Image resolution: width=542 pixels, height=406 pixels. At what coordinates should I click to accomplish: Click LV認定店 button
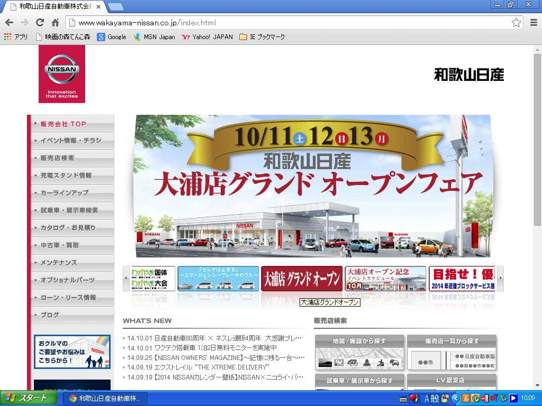[452, 382]
